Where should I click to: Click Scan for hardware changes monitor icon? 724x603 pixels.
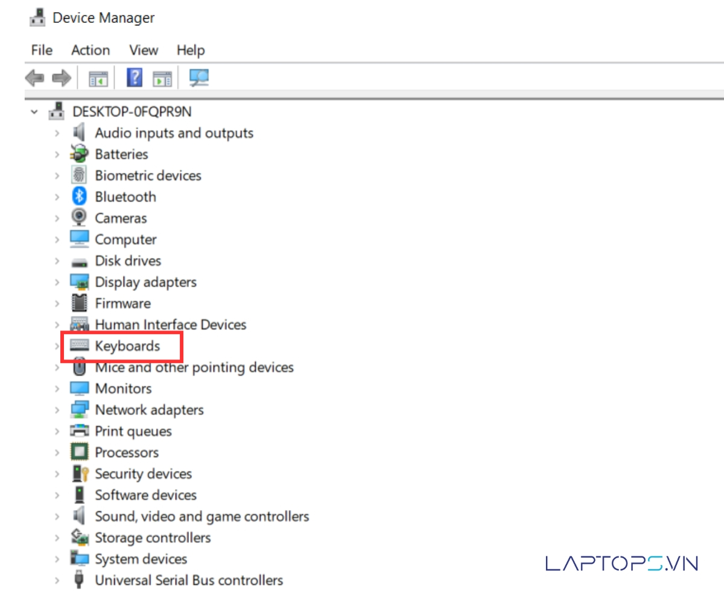coord(198,78)
